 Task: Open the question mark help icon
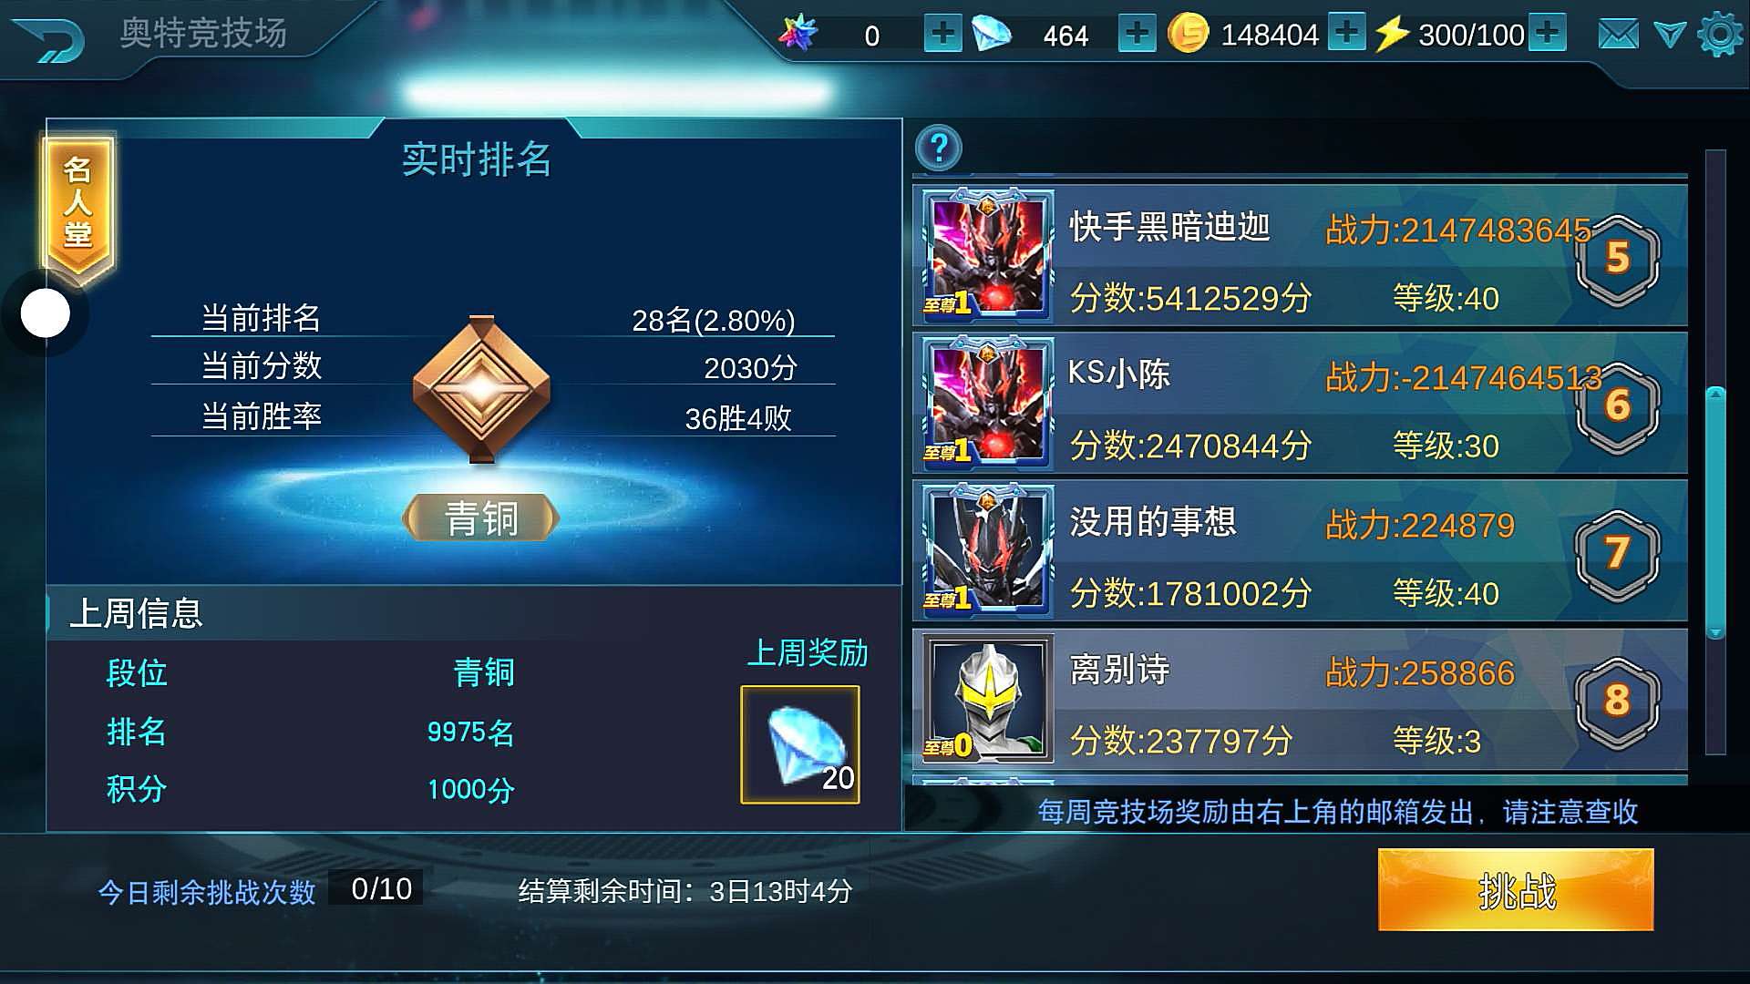point(939,148)
